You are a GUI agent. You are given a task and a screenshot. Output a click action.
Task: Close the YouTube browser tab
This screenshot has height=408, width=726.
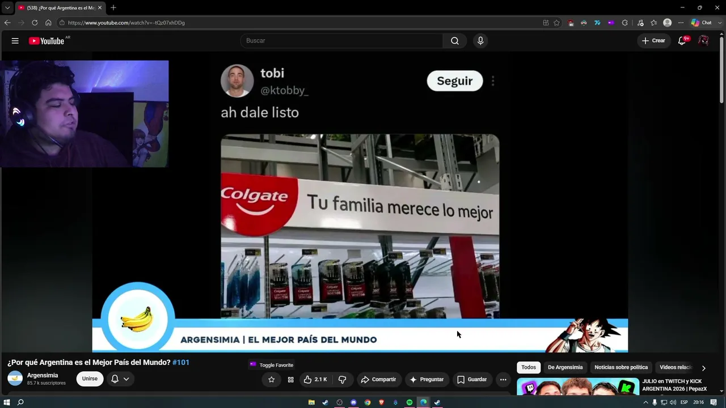tap(100, 8)
